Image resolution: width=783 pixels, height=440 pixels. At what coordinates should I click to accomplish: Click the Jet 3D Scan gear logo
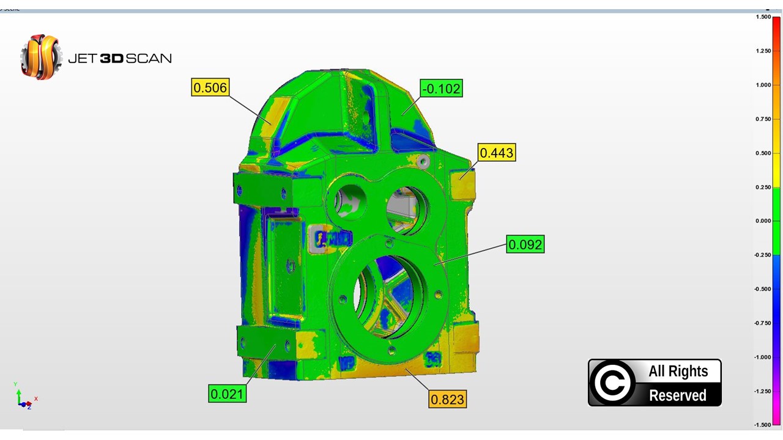(41, 57)
